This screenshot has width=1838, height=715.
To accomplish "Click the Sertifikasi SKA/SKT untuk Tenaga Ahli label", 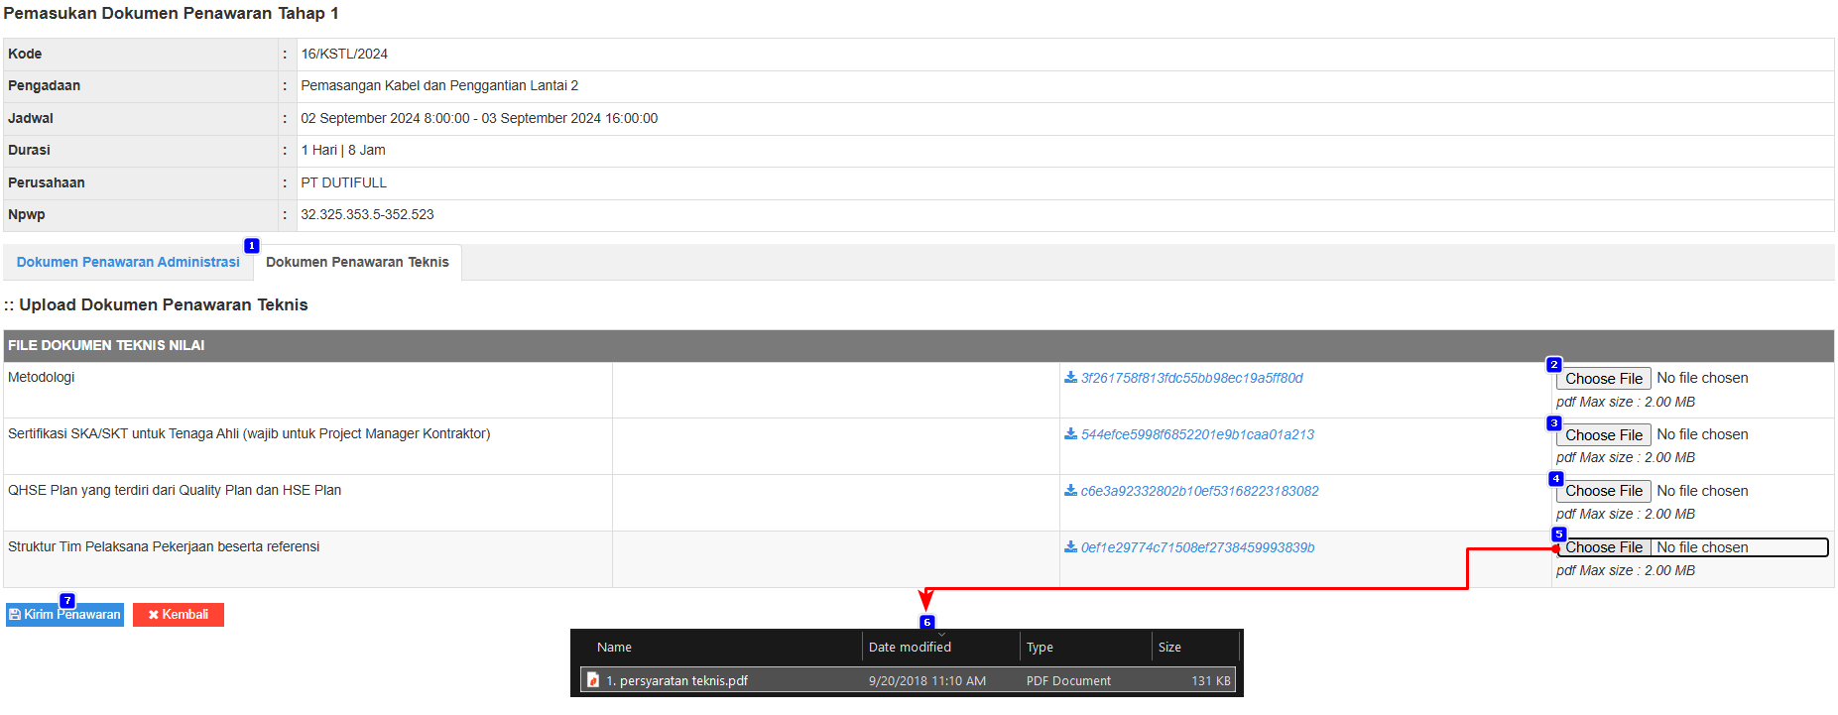I will point(249,433).
